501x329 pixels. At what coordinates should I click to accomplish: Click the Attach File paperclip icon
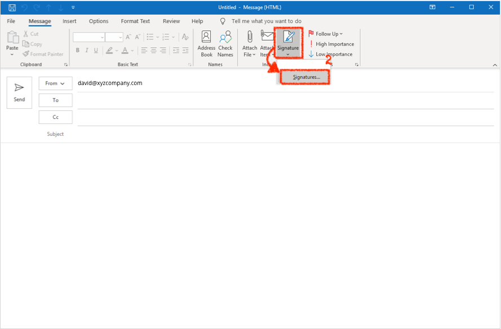pos(250,37)
